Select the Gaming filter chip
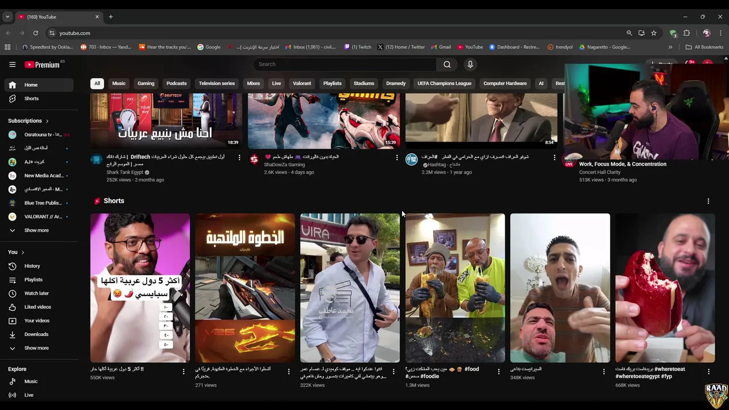 click(146, 83)
